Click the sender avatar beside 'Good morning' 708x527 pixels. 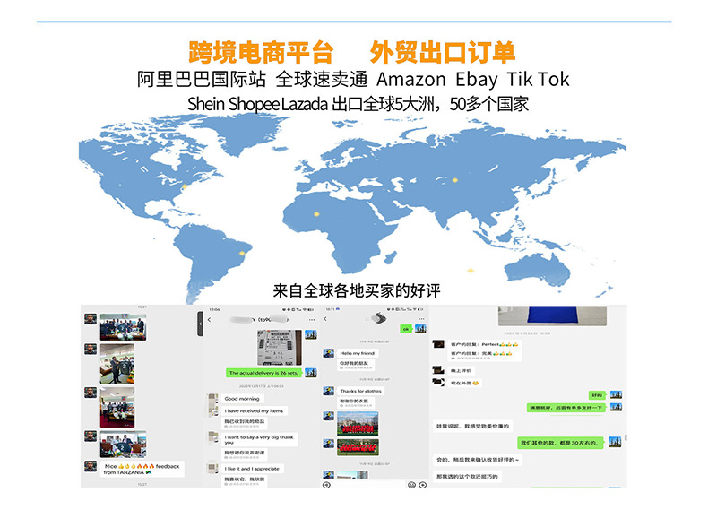[212, 399]
